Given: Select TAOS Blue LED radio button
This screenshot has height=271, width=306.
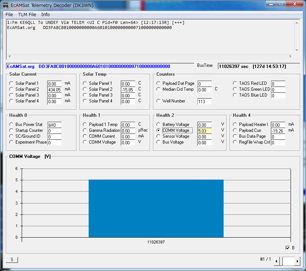Looking at the screenshot, I should [x=235, y=95].
